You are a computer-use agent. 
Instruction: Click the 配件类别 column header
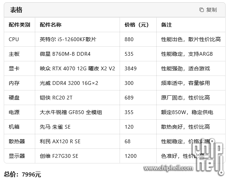point(19,25)
